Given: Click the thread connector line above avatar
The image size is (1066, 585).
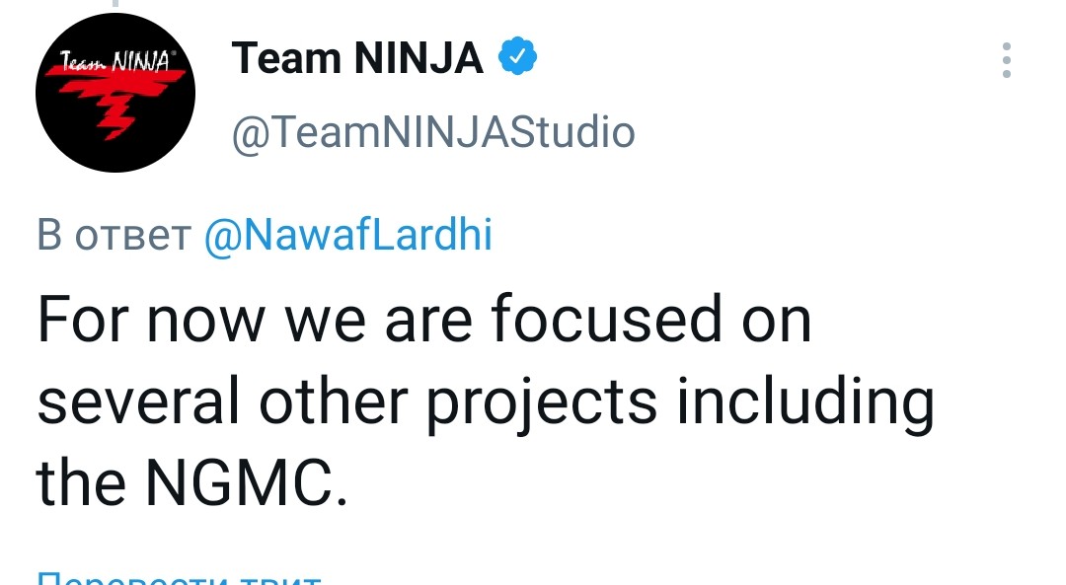Looking at the screenshot, I should (114, 3).
